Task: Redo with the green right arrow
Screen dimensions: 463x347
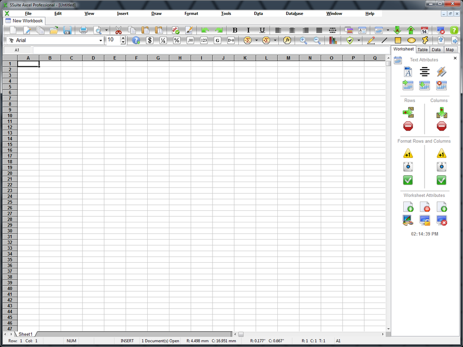Action: pyautogui.click(x=219, y=30)
